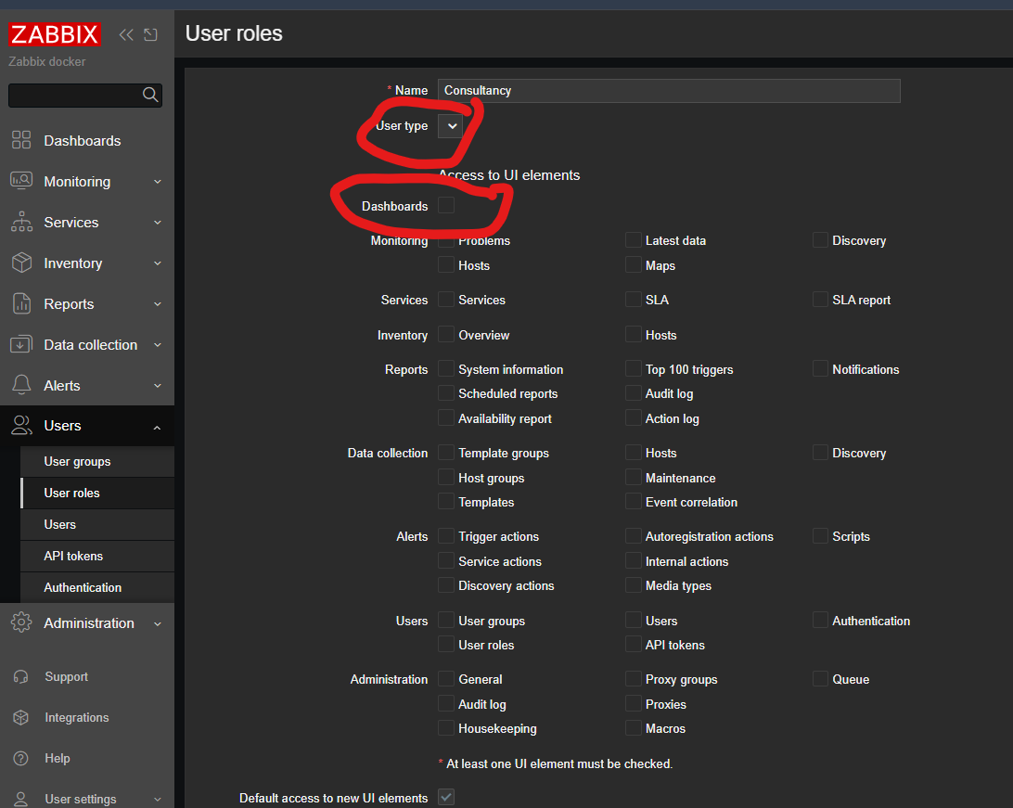This screenshot has height=808, width=1013.
Task: Go to API tokens submenu item
Action: pyautogui.click(x=73, y=557)
